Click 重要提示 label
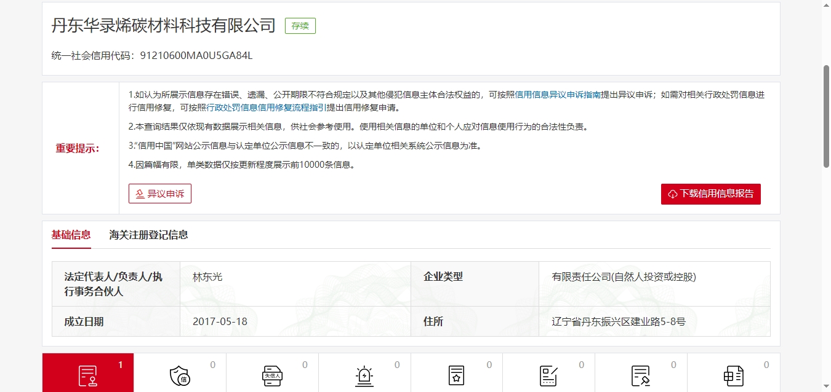This screenshot has height=392, width=831. click(78, 148)
